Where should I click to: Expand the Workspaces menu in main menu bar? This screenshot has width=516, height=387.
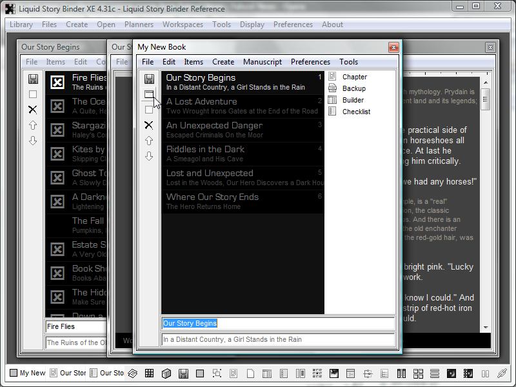[x=183, y=25]
